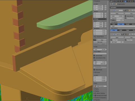Expand the Transform Orientations panel
135x101 pixels.
(x=94, y=98)
